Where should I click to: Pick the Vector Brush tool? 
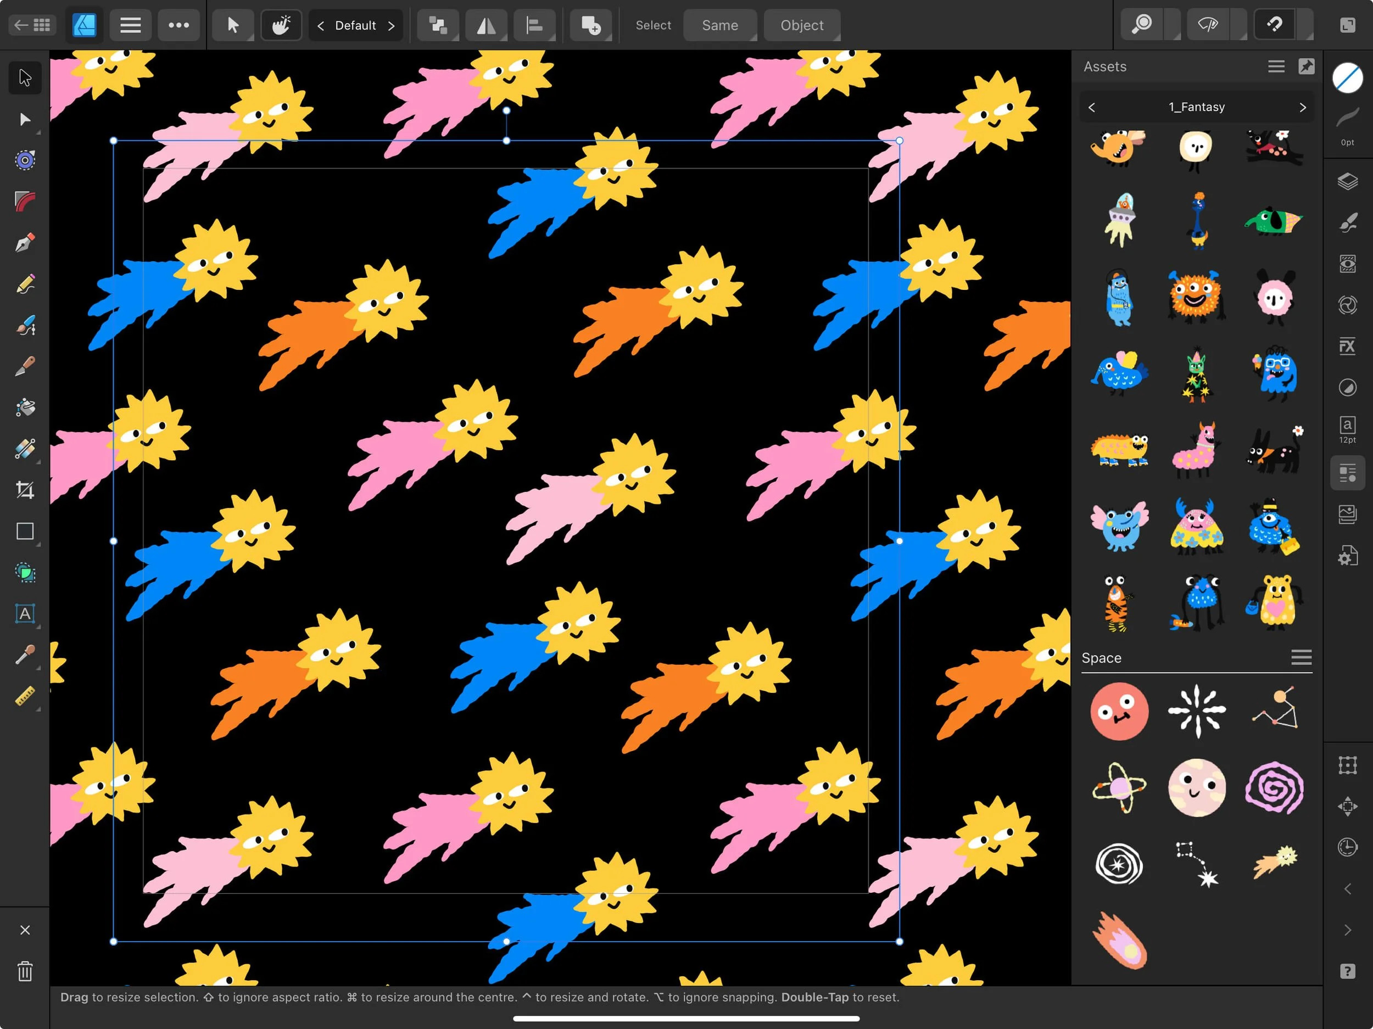pyautogui.click(x=25, y=325)
